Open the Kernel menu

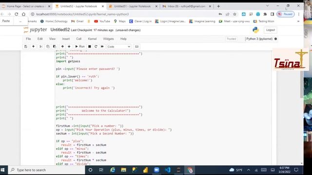pyautogui.click(x=92, y=39)
